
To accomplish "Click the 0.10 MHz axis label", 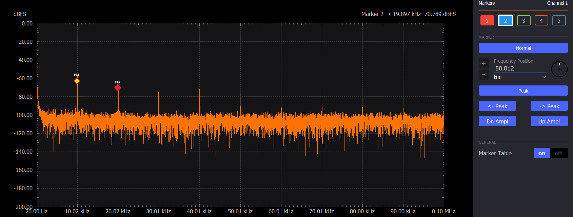I will pyautogui.click(x=443, y=211).
